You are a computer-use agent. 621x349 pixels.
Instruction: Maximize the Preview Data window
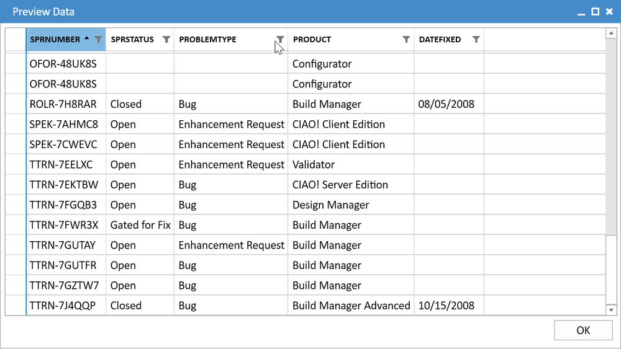(x=596, y=12)
